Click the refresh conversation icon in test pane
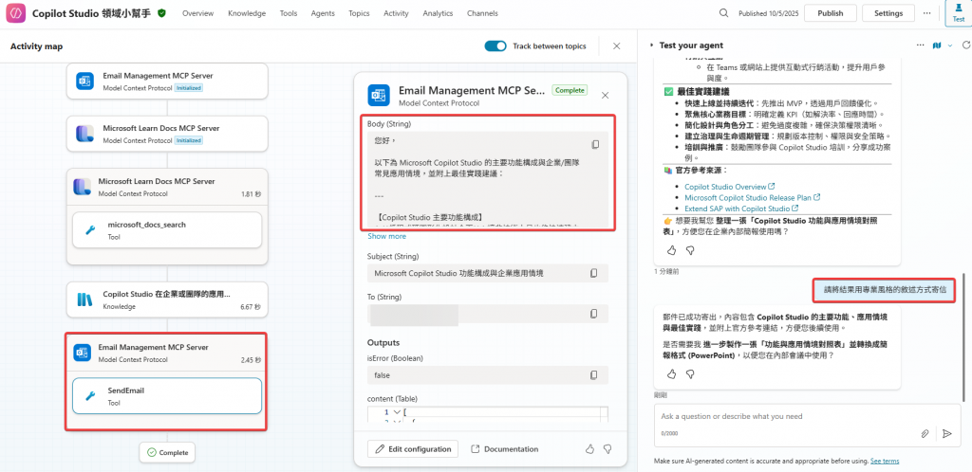 click(965, 45)
